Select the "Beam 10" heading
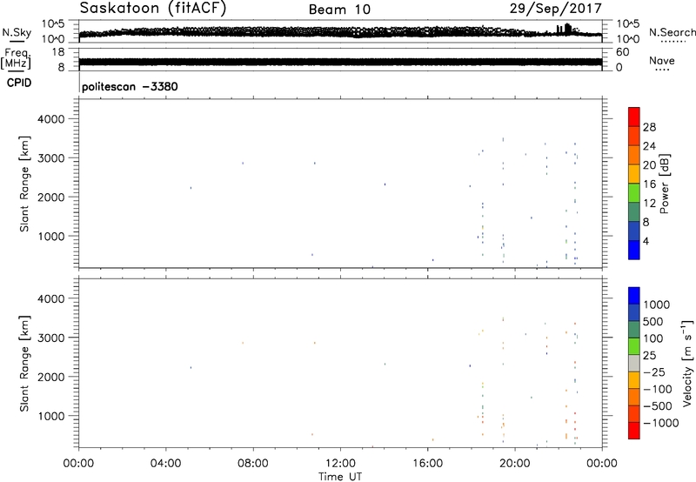The image size is (696, 482). click(339, 10)
